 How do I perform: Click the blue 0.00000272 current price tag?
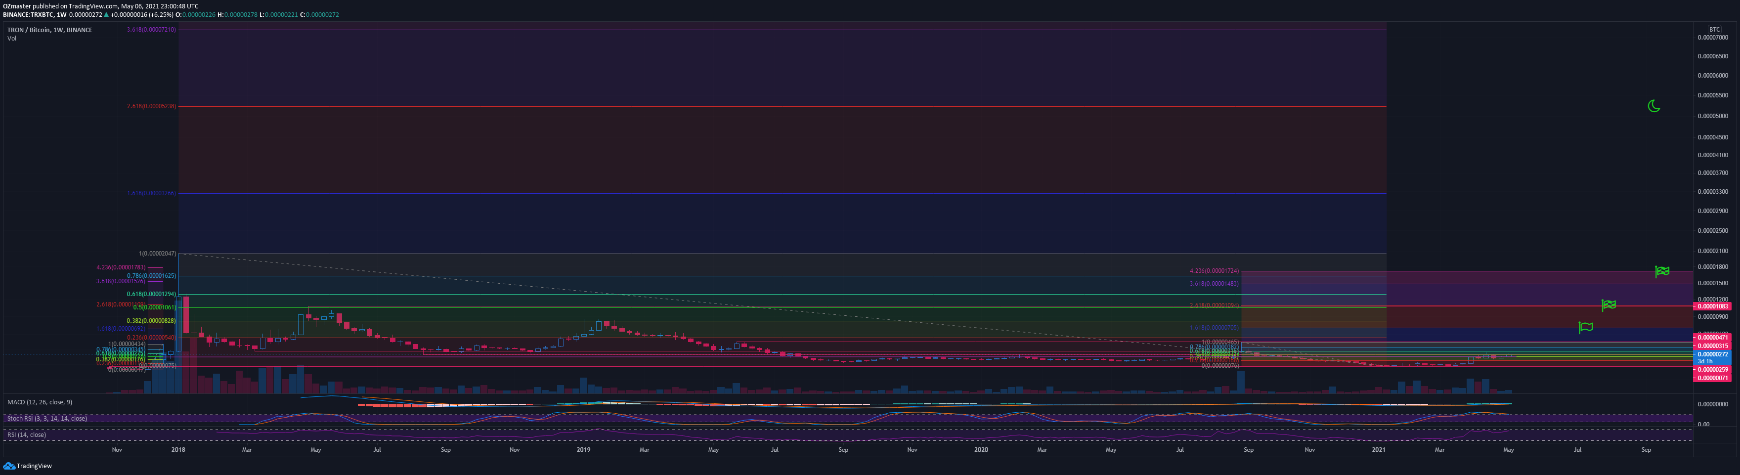[1712, 354]
